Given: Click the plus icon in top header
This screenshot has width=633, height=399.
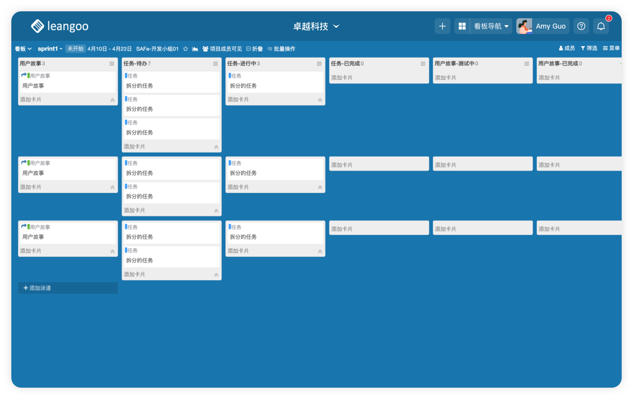Looking at the screenshot, I should [x=442, y=26].
